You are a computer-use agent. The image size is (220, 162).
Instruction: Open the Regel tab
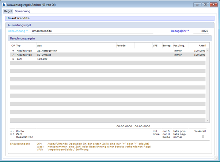coord(8,11)
